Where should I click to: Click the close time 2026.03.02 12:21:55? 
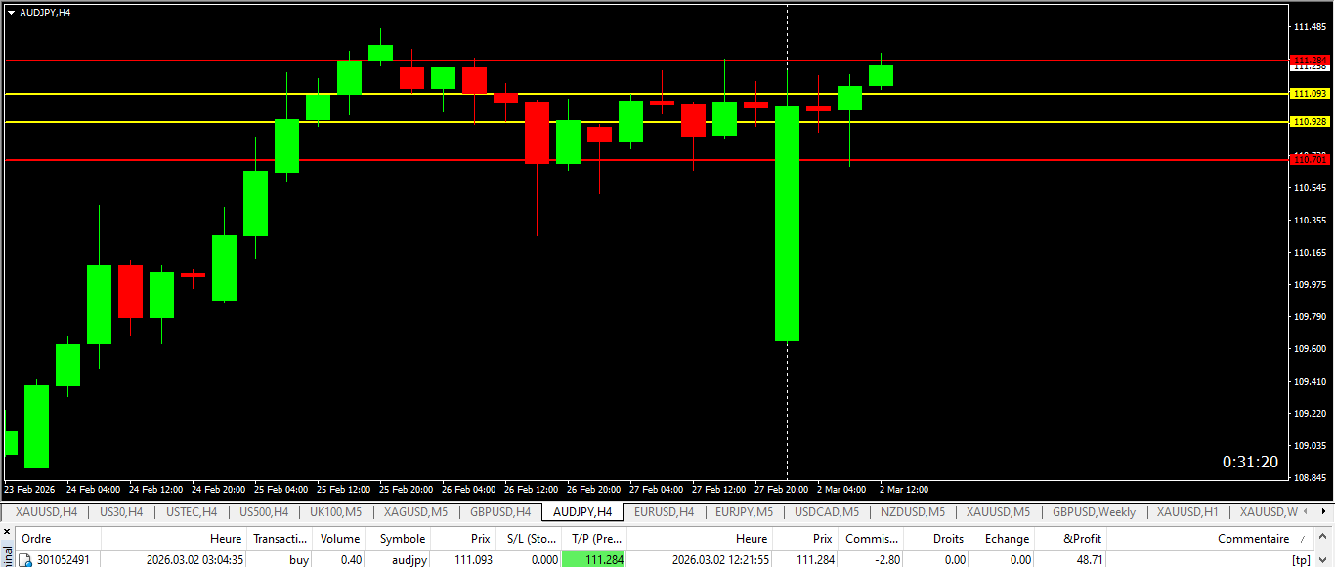pos(720,560)
